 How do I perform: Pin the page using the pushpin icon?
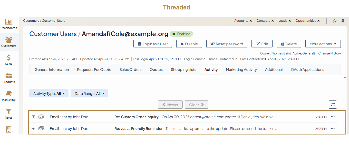coord(343,21)
